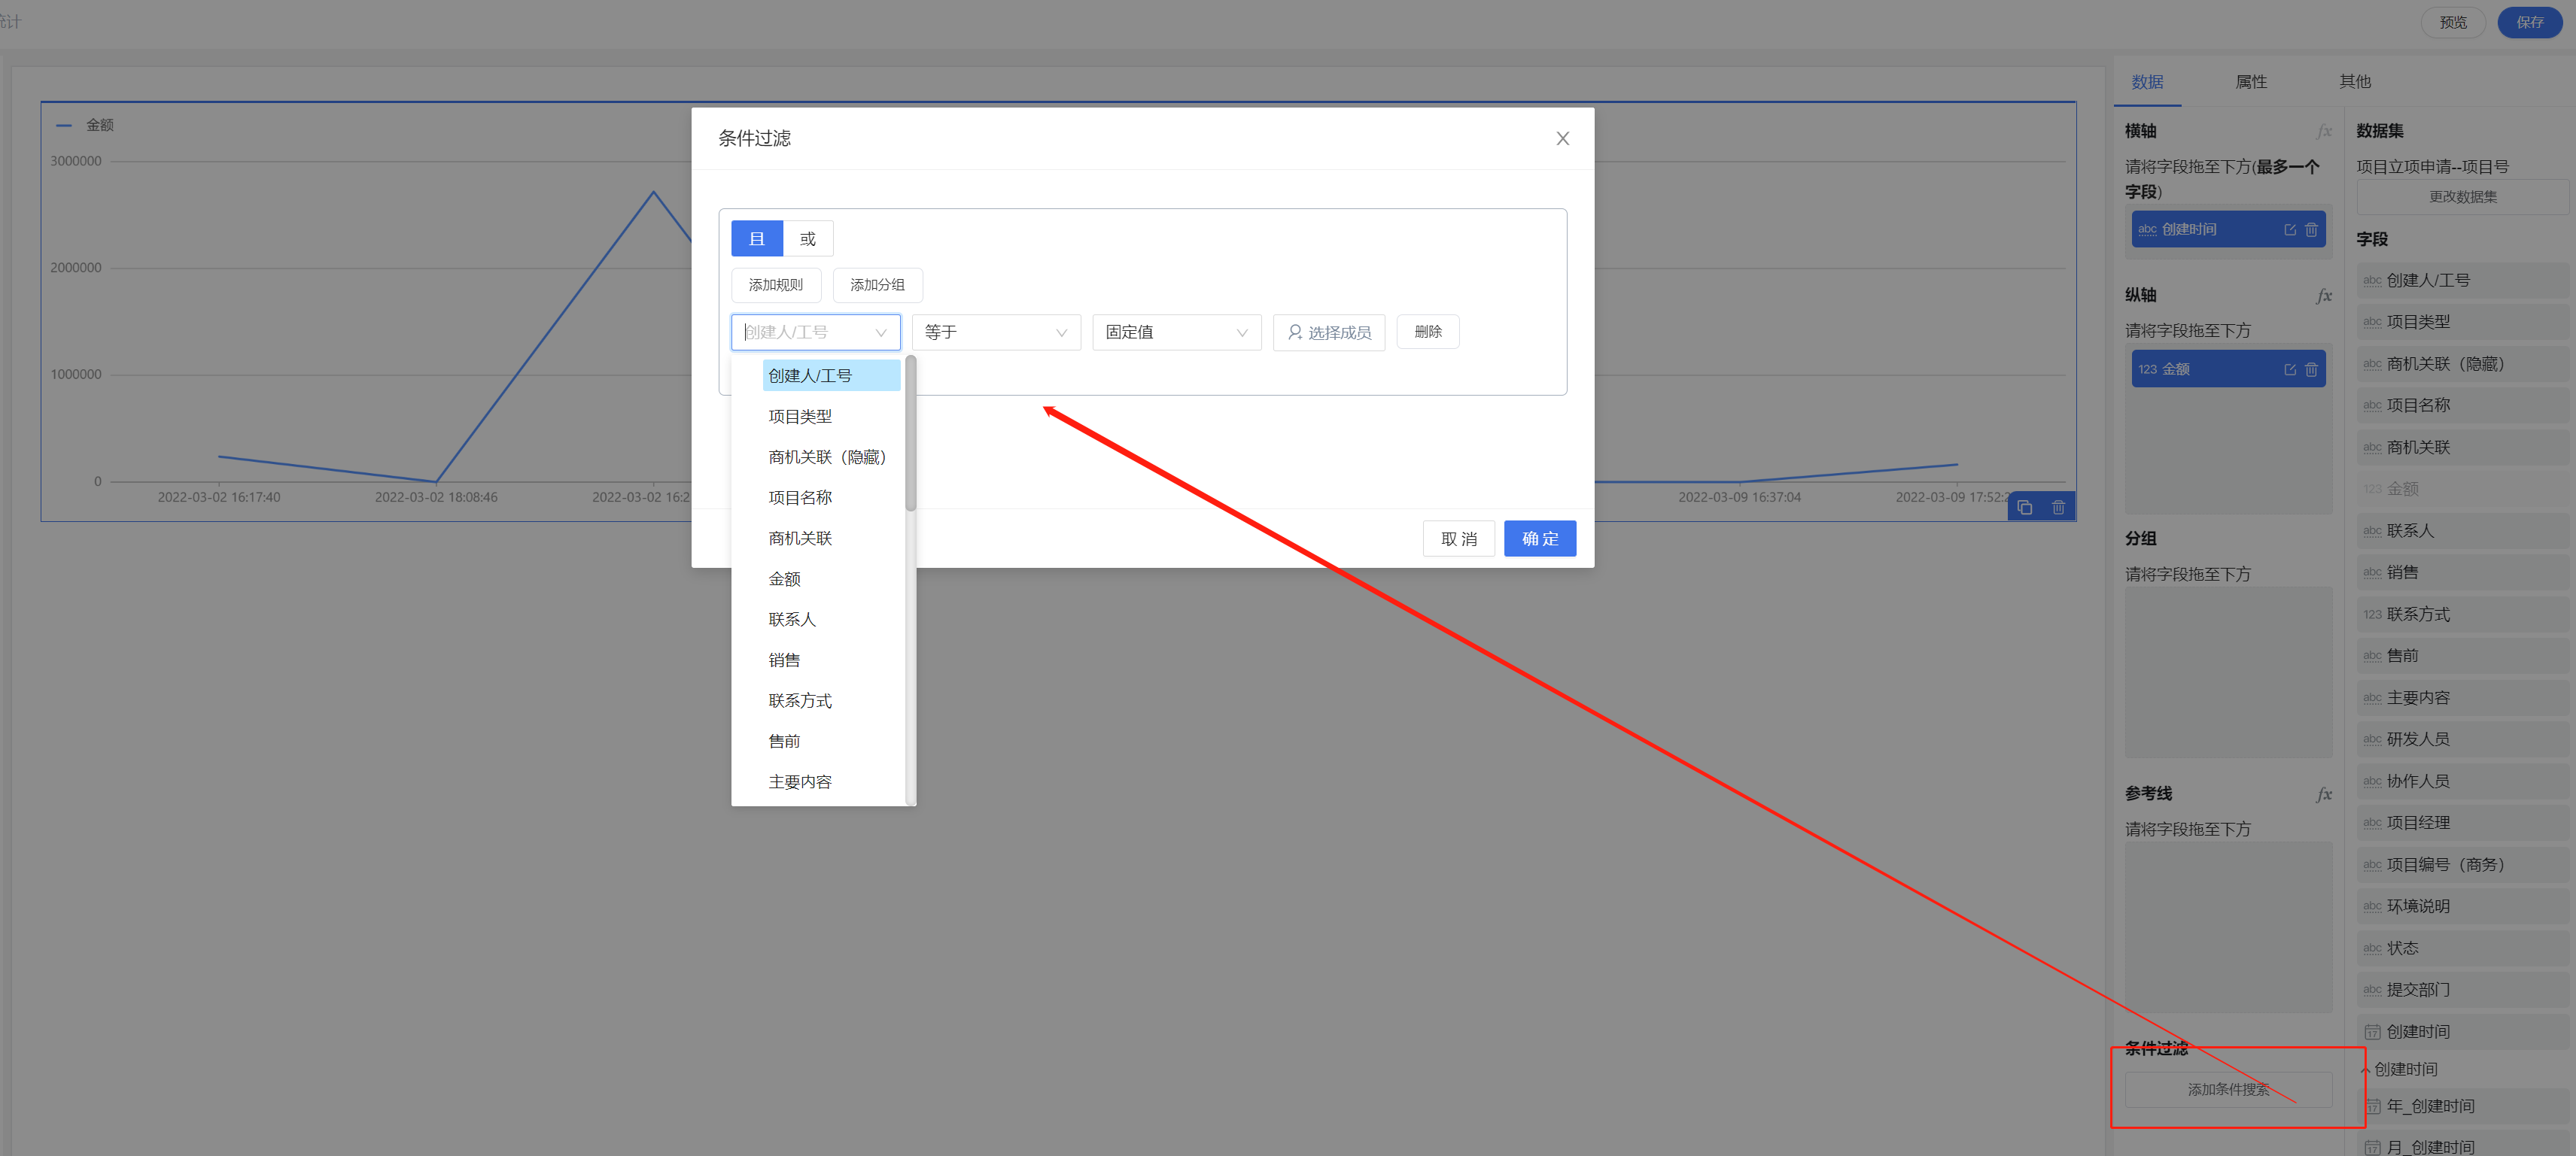Click the 选择成员 button

(1329, 332)
